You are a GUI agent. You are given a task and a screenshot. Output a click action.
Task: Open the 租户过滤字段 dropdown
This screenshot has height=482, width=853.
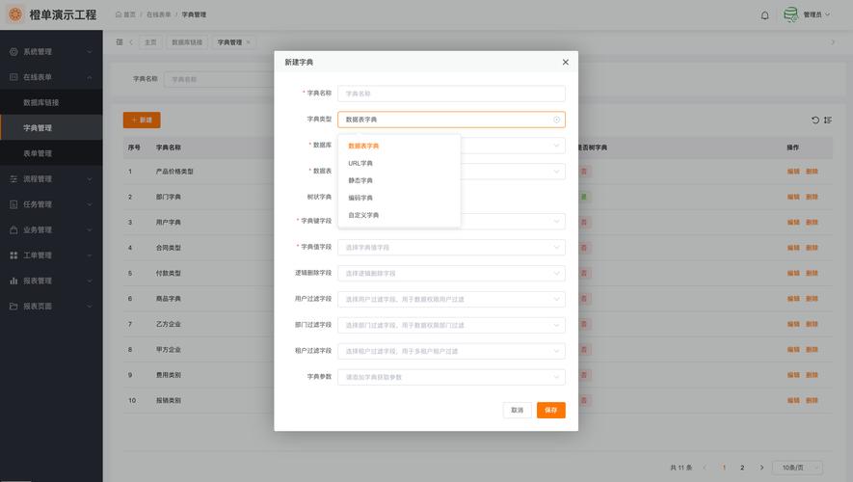point(451,351)
